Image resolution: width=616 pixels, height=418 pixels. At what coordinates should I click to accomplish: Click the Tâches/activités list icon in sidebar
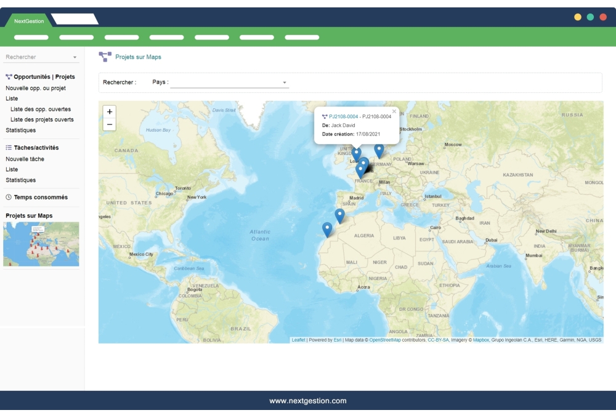pos(7,148)
